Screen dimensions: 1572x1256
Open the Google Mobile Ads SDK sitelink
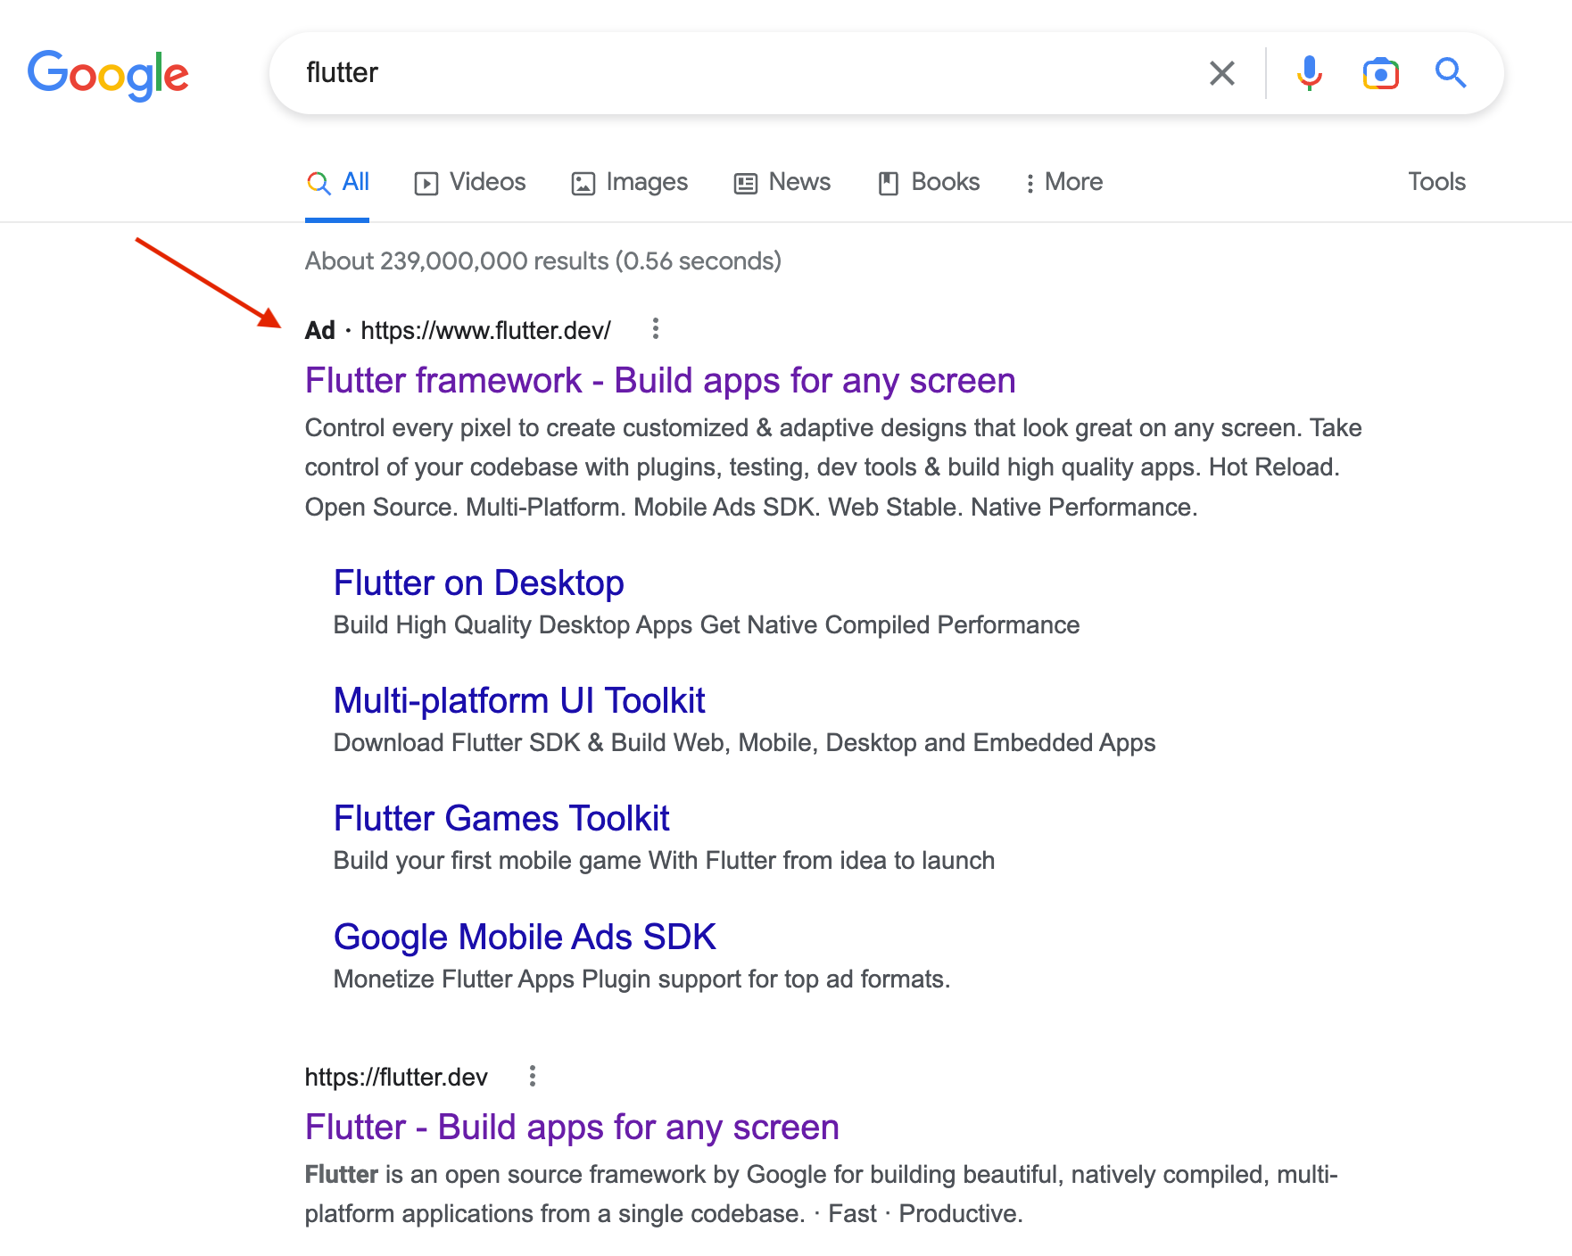point(525,938)
